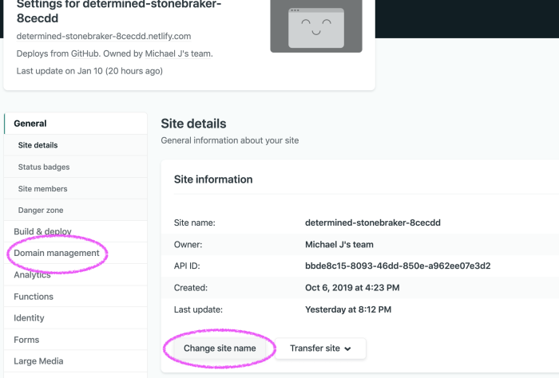
Task: Open Functions settings
Action: (x=75, y=297)
